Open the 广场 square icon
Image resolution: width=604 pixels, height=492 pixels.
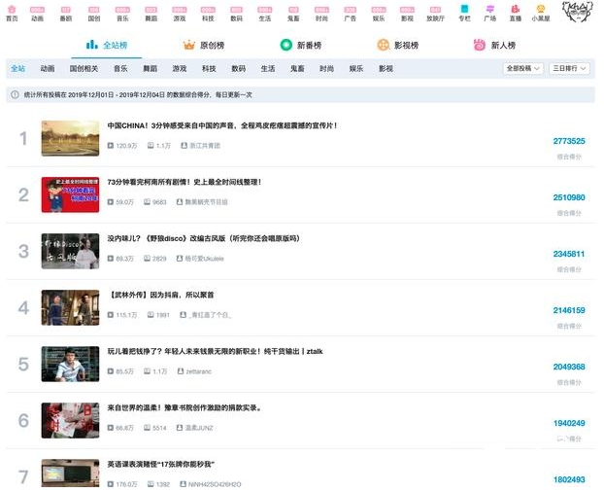coord(490,14)
